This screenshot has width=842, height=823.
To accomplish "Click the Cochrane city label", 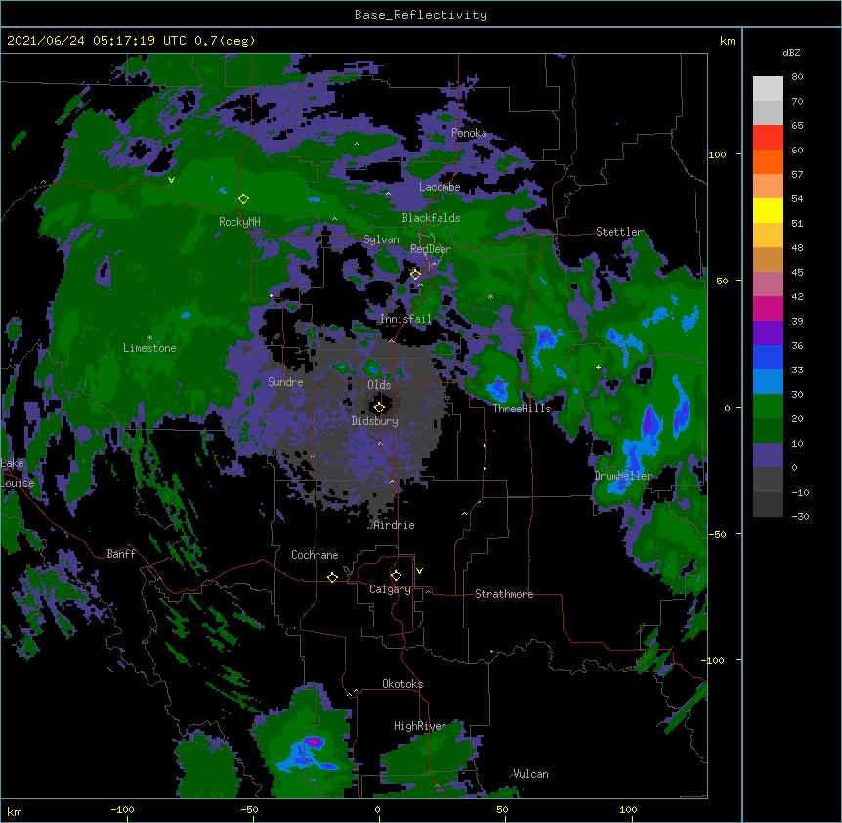I will (x=315, y=555).
